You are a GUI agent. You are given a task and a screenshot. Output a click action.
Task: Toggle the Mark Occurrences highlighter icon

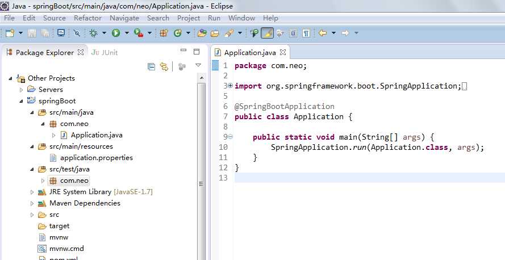coord(267,33)
